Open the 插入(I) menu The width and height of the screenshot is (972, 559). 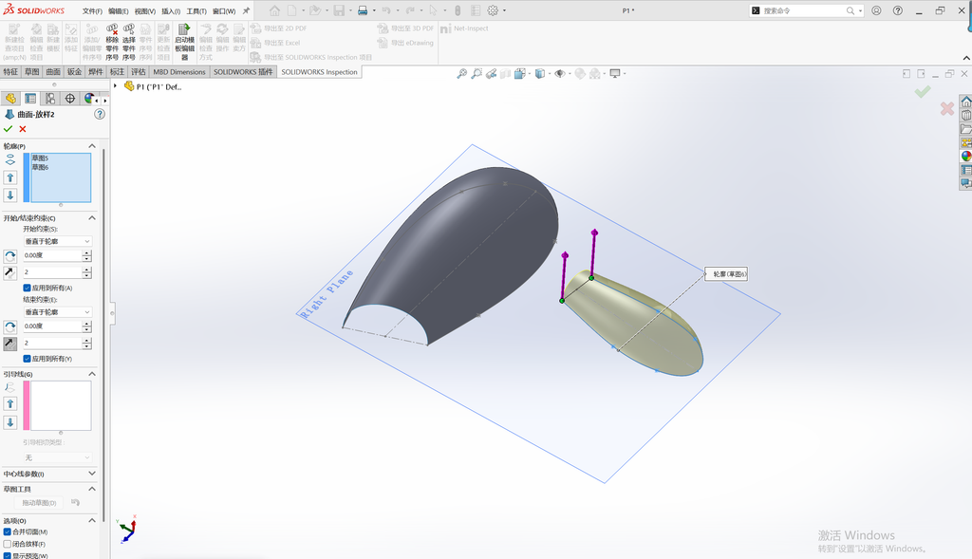(x=171, y=11)
